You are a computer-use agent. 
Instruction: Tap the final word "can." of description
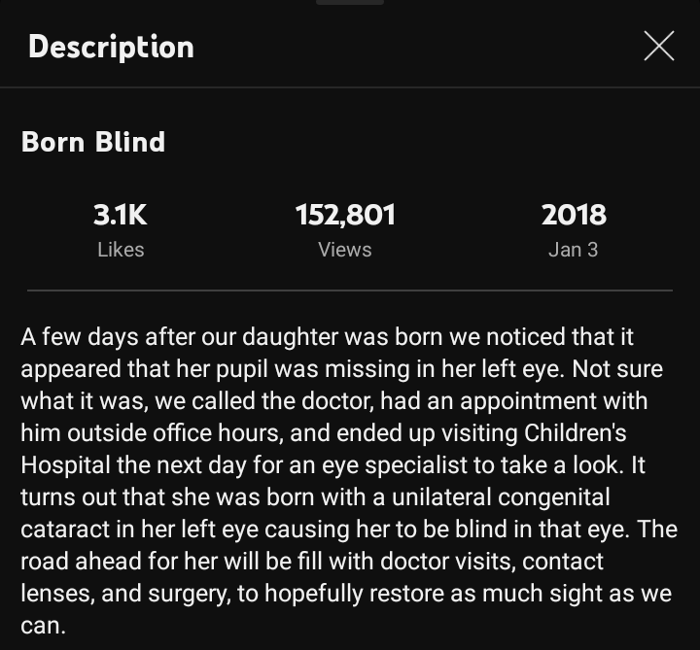tap(43, 626)
